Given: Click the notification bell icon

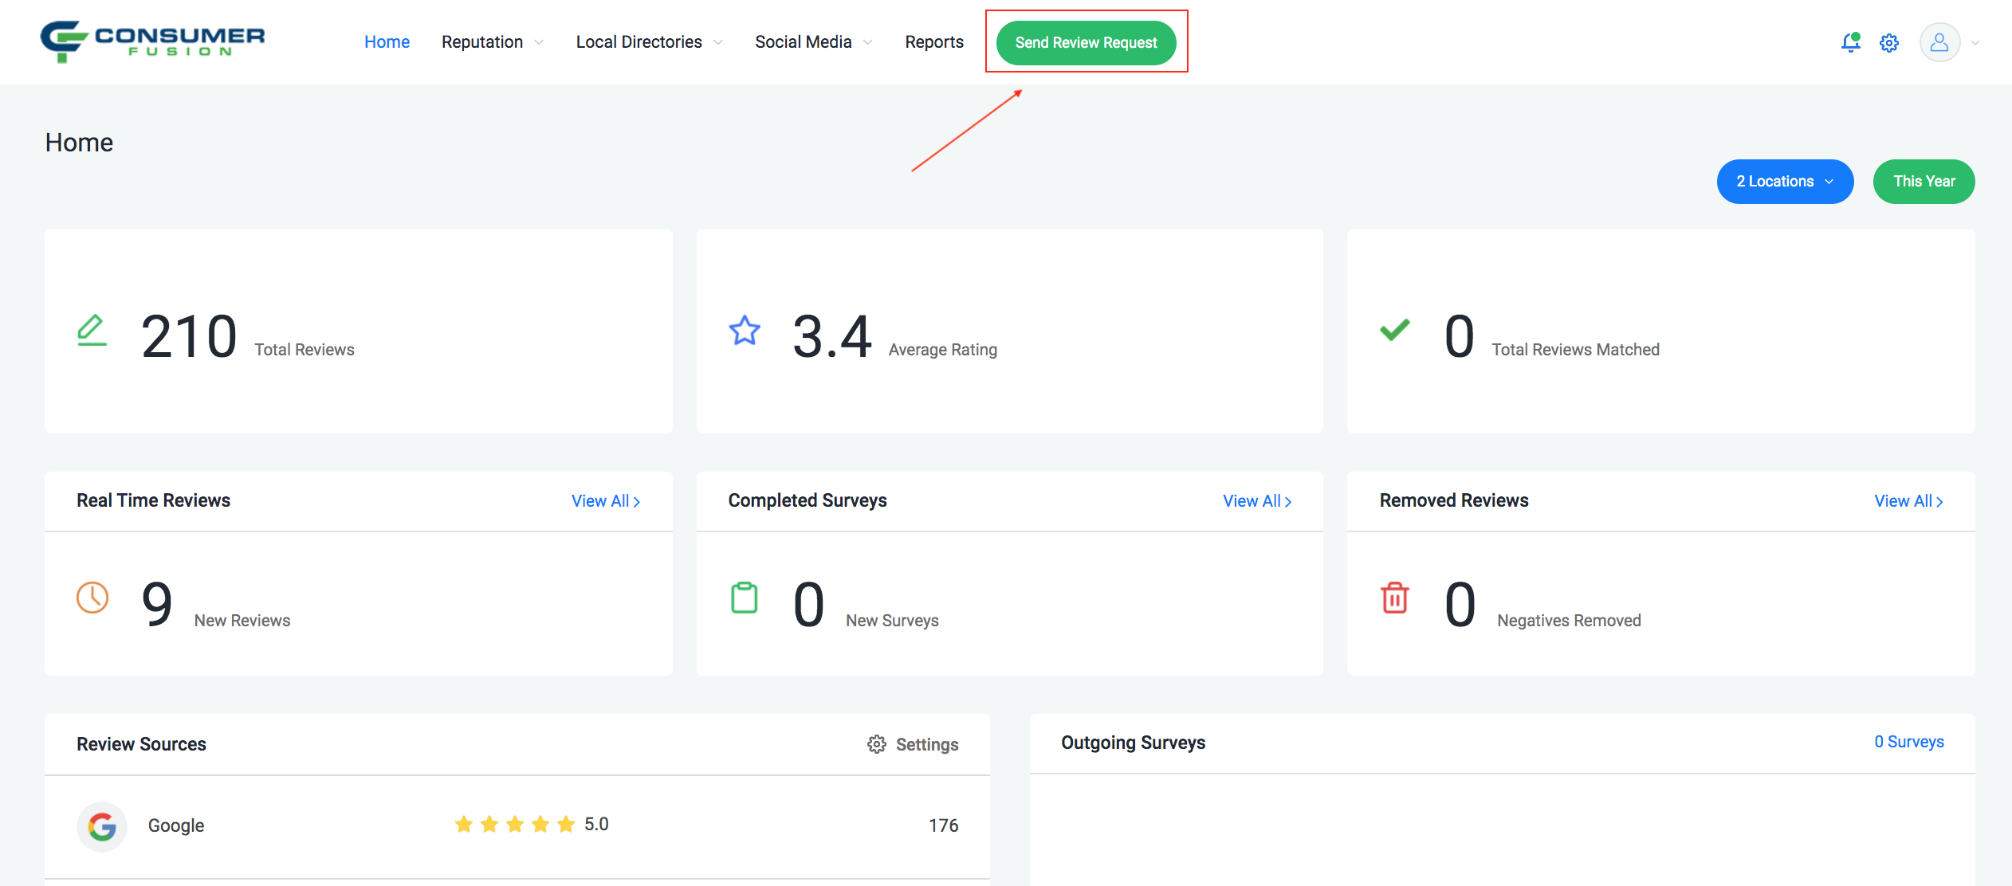Looking at the screenshot, I should coord(1850,43).
